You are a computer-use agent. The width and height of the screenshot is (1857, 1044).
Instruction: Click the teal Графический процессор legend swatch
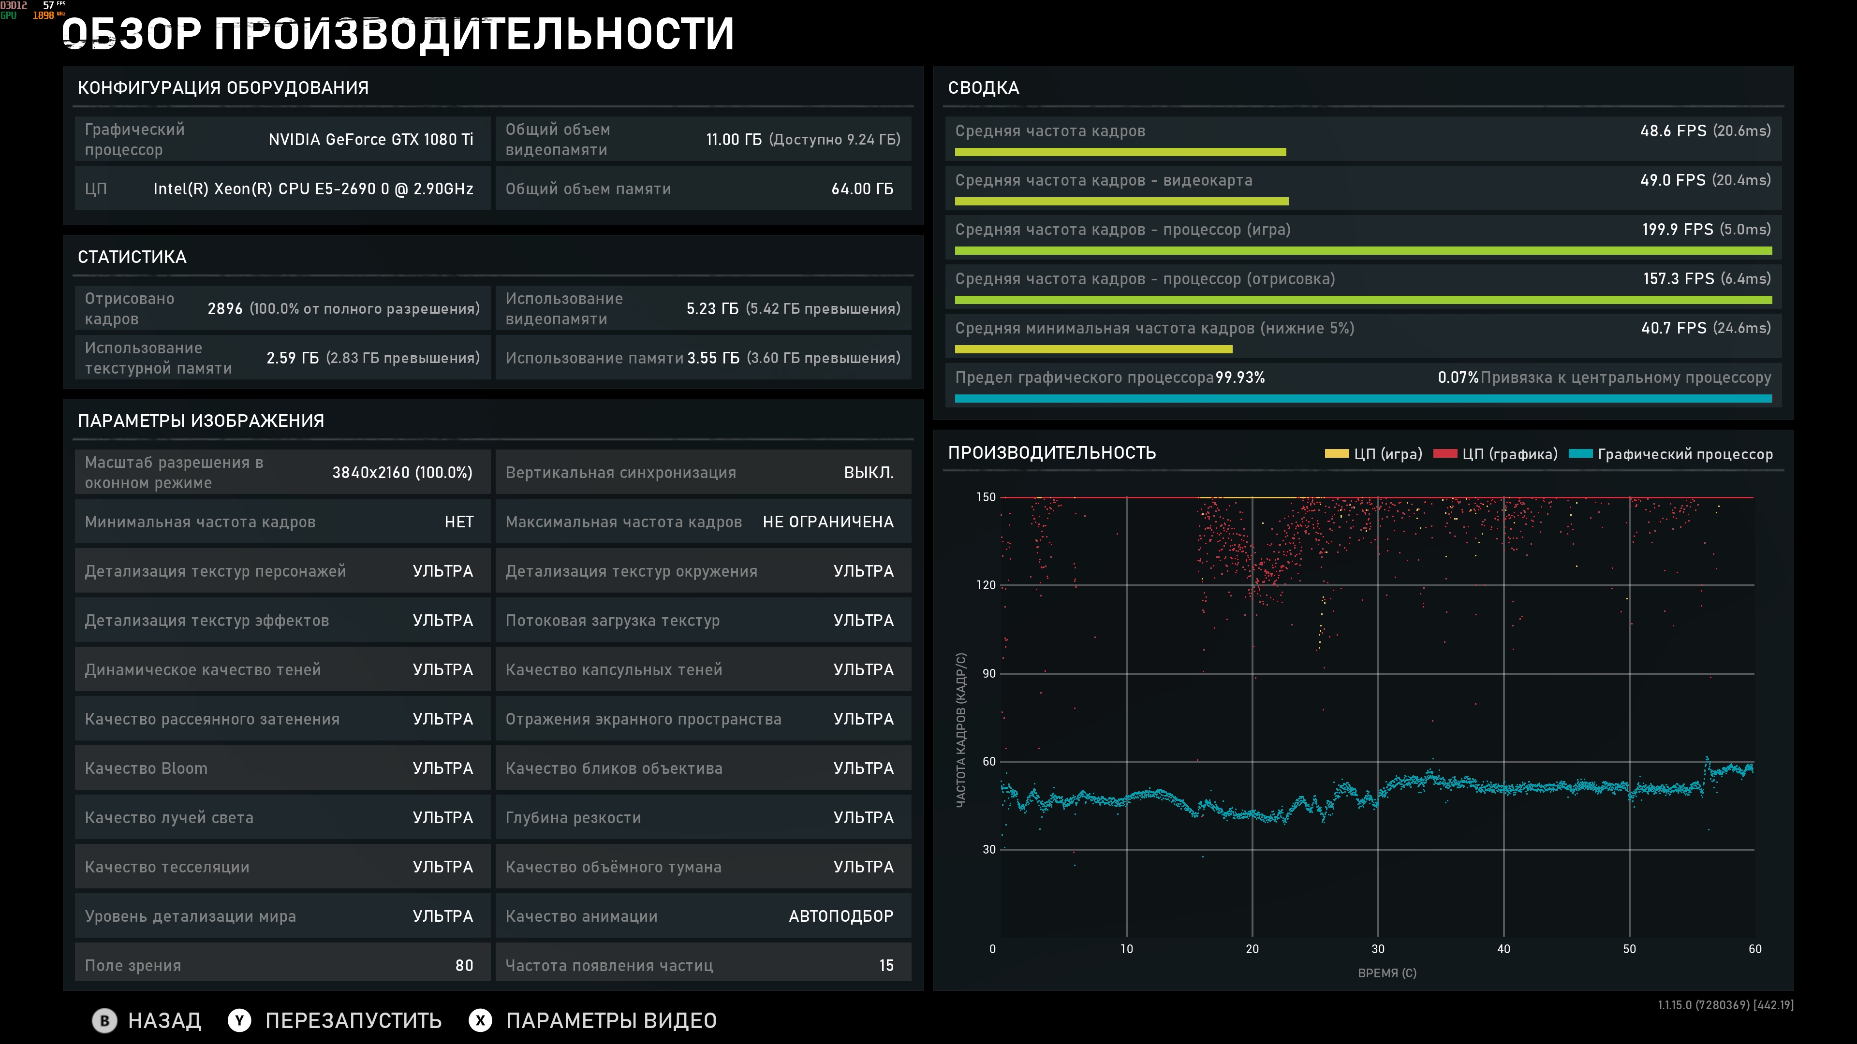(x=1580, y=454)
